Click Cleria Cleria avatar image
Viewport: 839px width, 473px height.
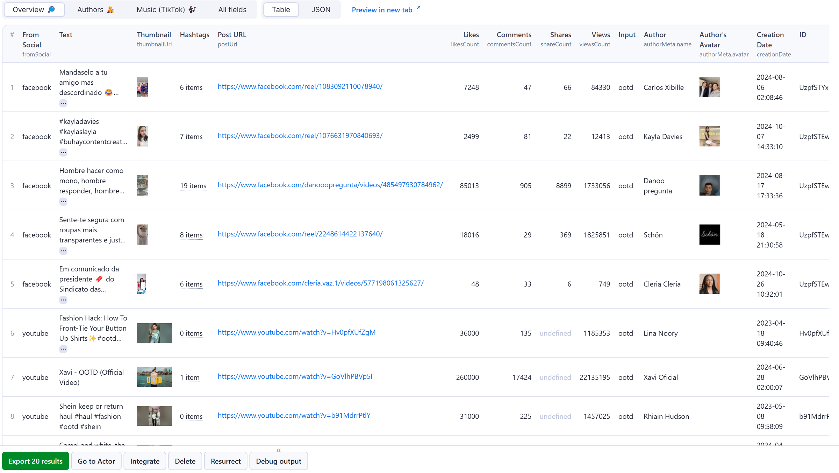coord(709,284)
